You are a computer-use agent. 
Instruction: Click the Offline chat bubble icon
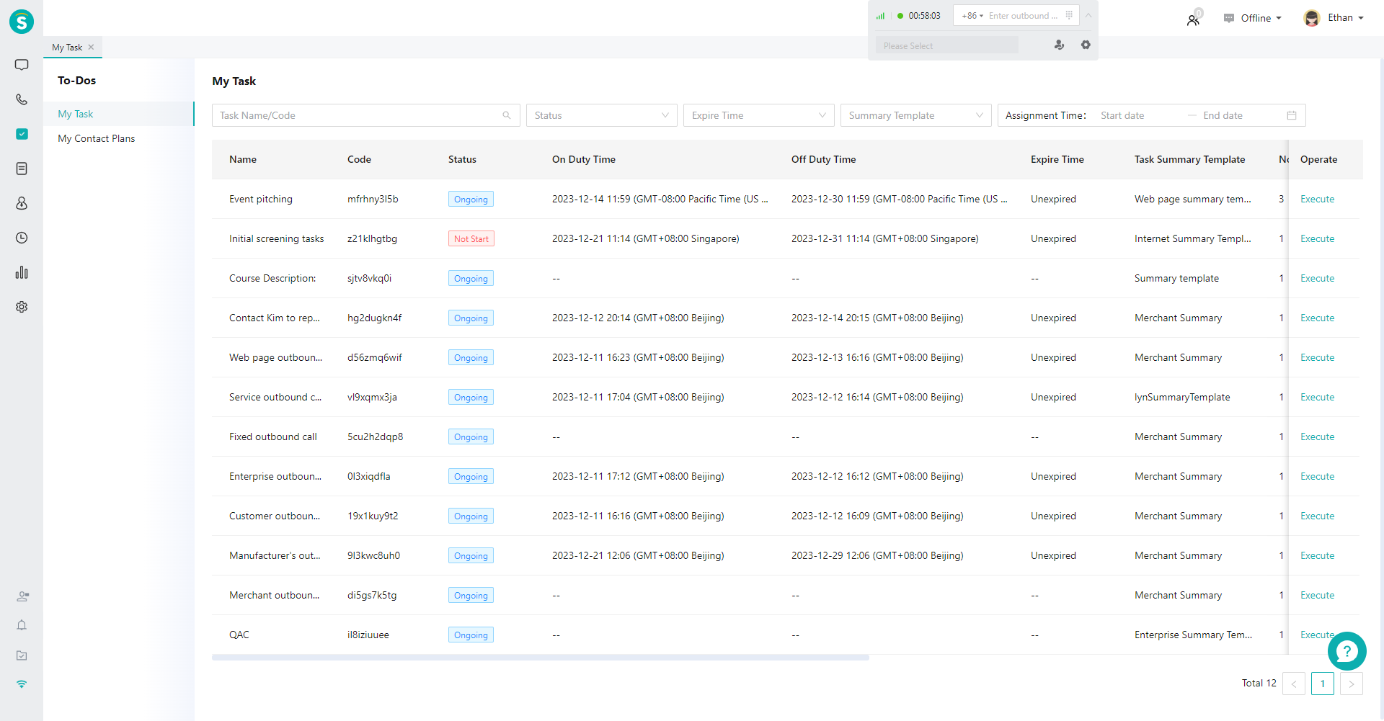coord(1229,18)
